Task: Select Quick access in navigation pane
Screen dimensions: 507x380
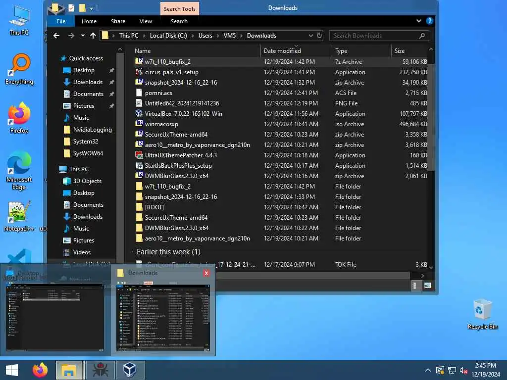Action: tap(86, 58)
